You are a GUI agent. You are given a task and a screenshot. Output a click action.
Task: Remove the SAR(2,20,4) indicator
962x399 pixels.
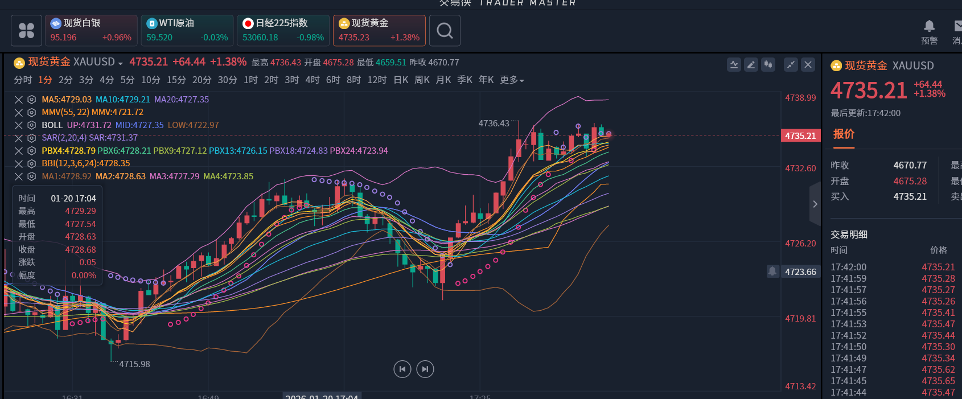tap(19, 138)
